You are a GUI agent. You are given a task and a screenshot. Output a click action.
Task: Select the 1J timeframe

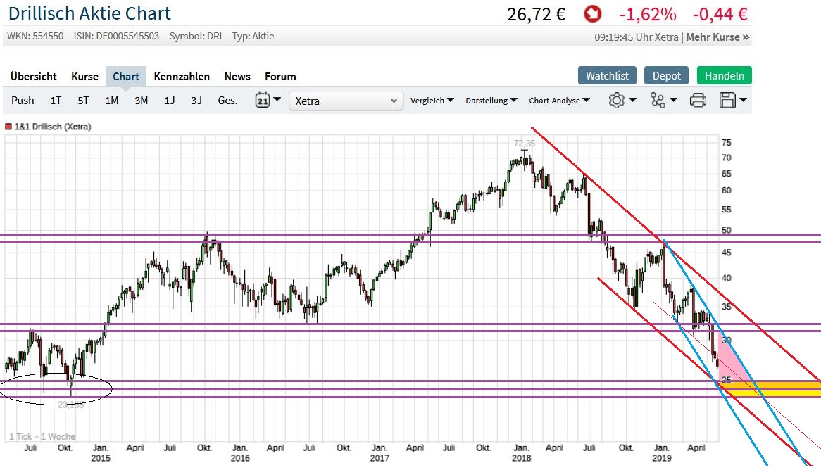169,101
